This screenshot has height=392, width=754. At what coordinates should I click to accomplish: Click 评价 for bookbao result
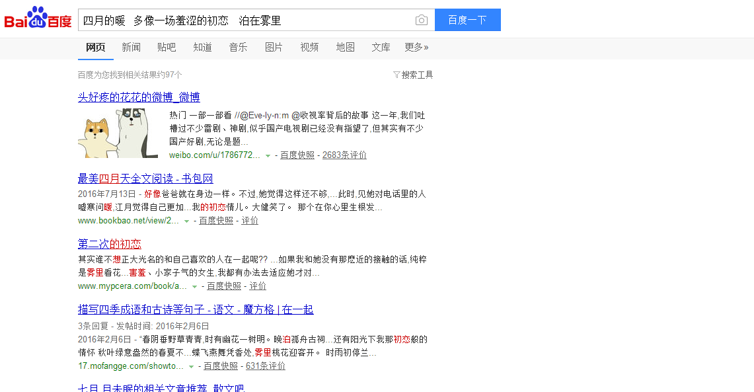pyautogui.click(x=250, y=220)
